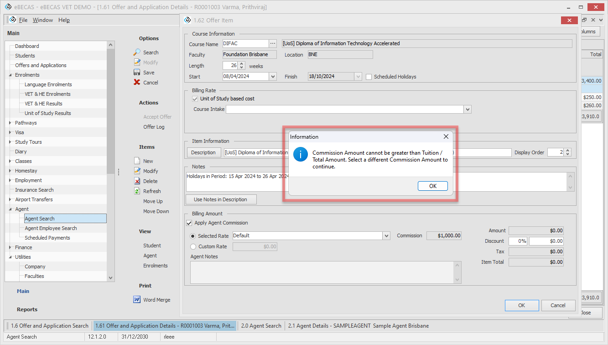608x345 pixels.
Task: Click the New item document icon
Action: click(137, 161)
